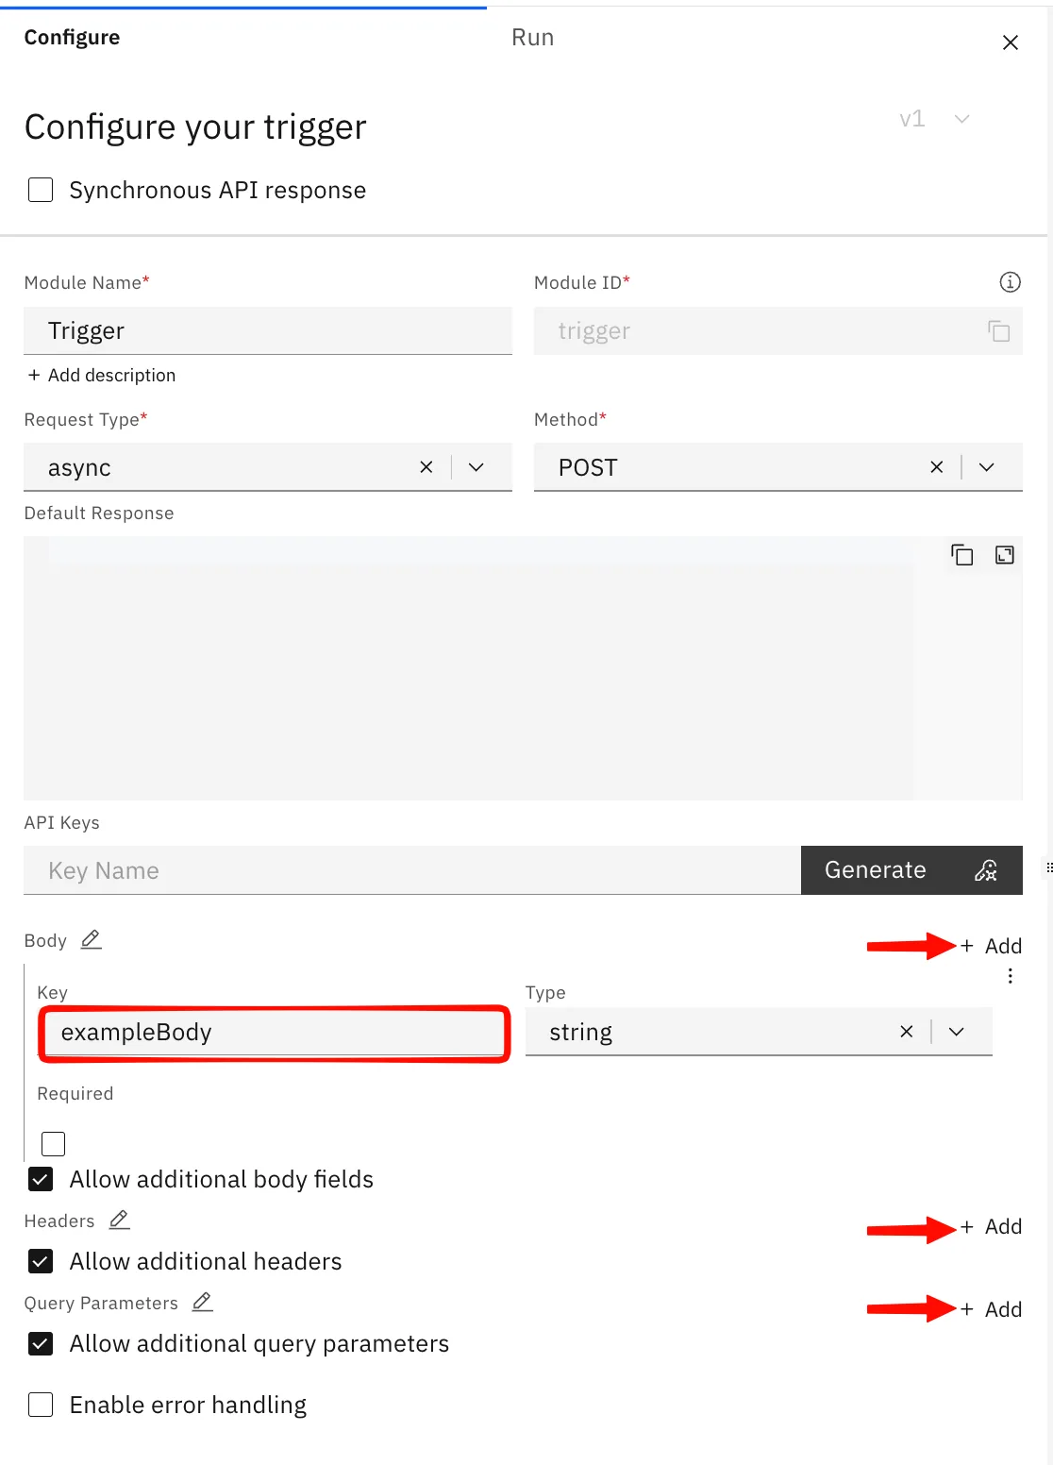
Task: Add a new Body field
Action: pos(991,946)
